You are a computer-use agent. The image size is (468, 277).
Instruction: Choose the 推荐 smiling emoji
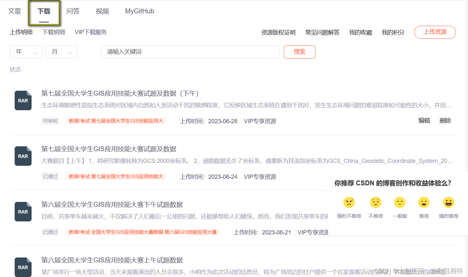tap(424, 203)
